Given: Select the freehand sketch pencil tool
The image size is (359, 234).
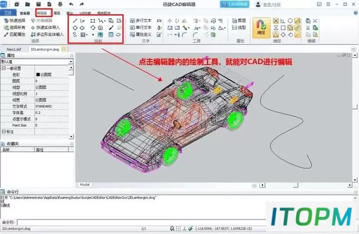Looking at the screenshot, I should tap(82, 21).
